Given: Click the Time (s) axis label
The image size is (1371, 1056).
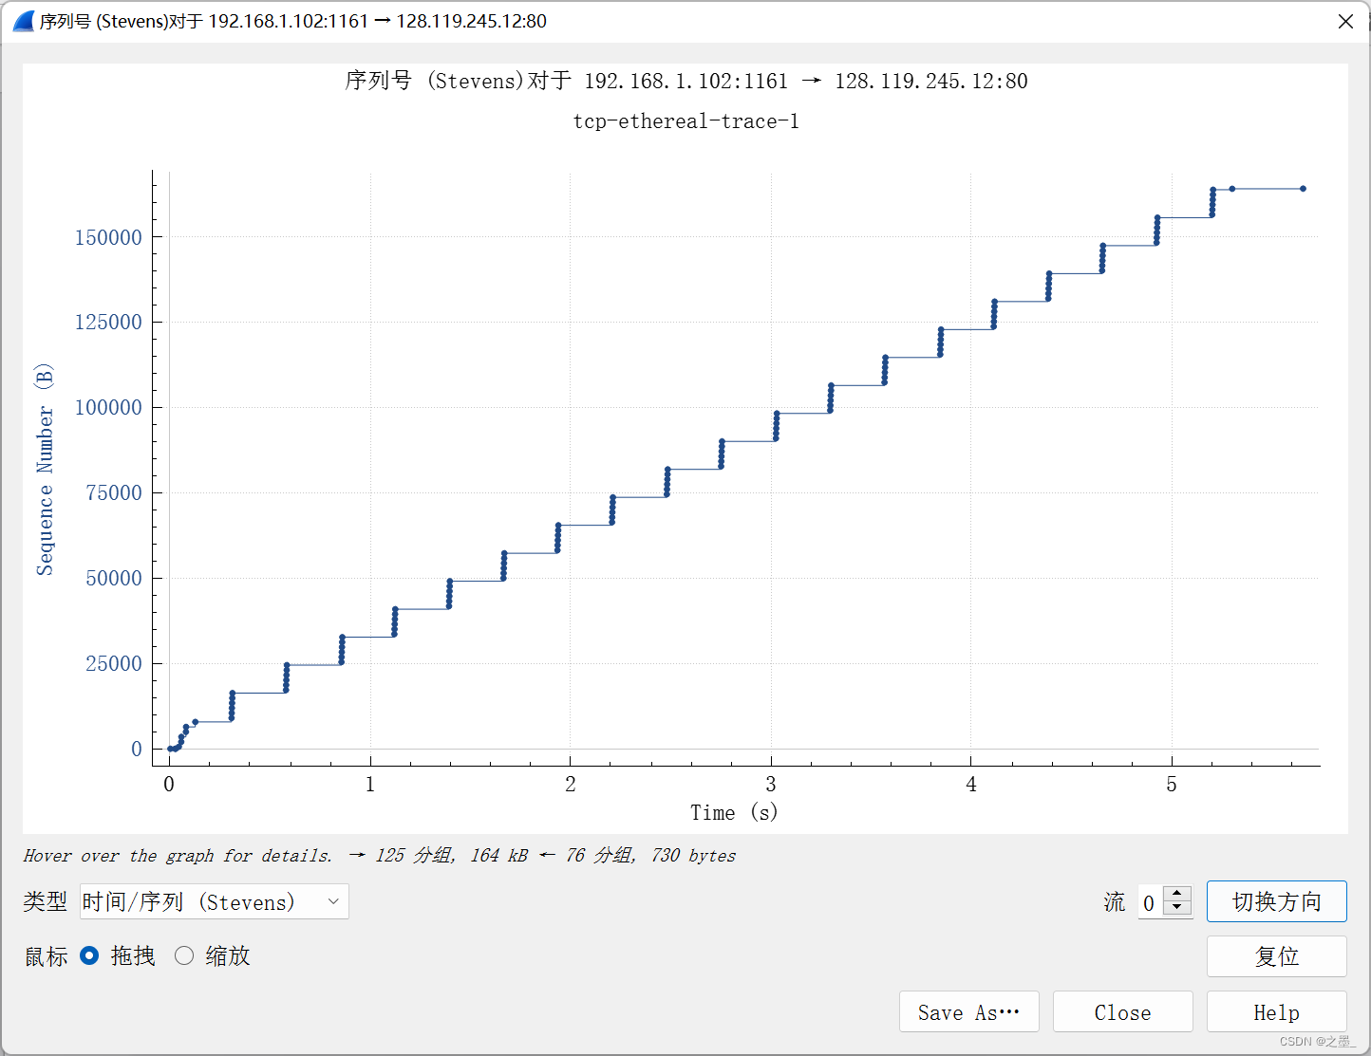Looking at the screenshot, I should tap(734, 812).
